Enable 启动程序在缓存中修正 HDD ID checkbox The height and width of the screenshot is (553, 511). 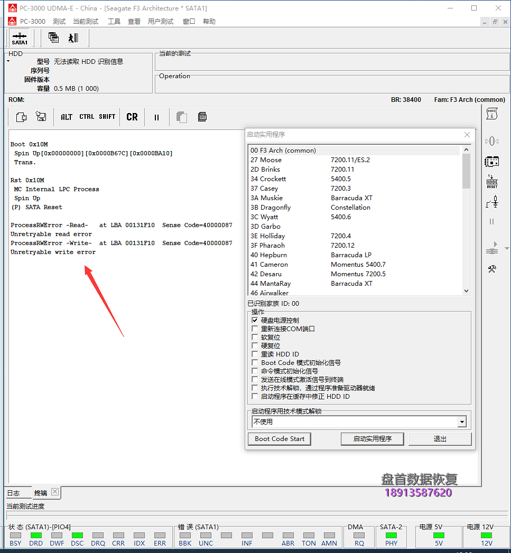[255, 397]
